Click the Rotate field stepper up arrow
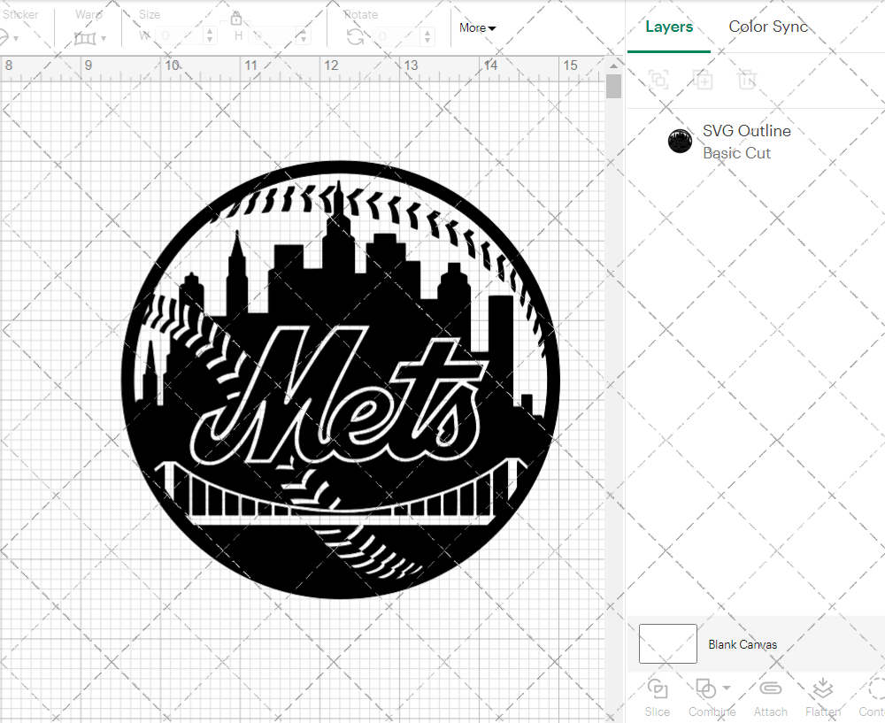The width and height of the screenshot is (885, 723). 427,33
